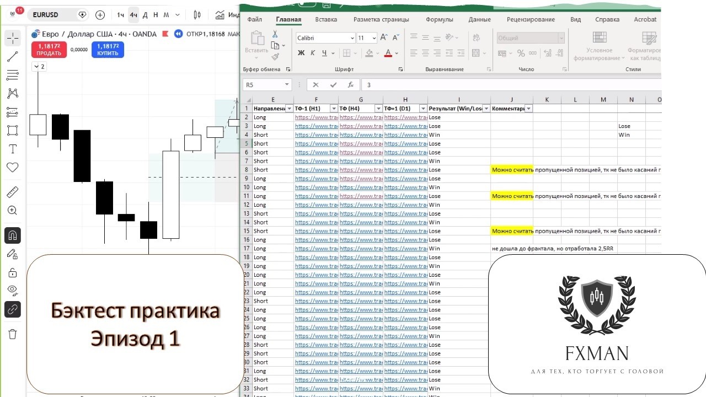Toggle the magnet snap mode

[13, 235]
